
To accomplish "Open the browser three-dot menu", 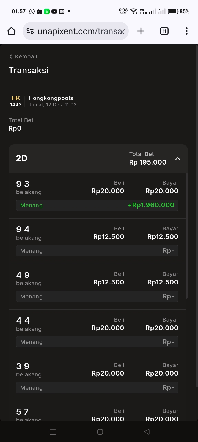I will click(186, 31).
